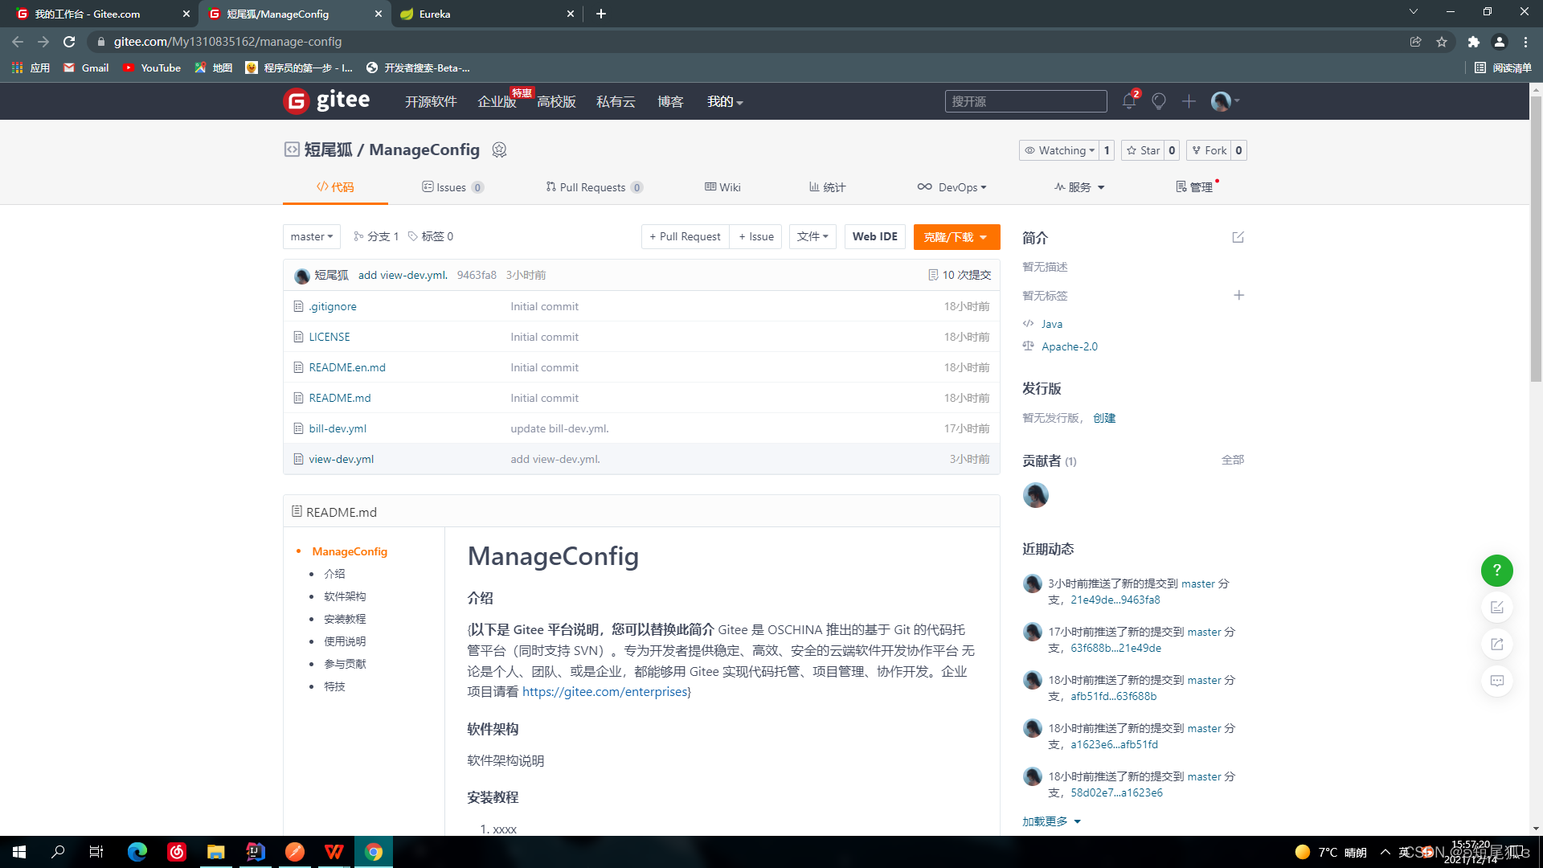Image resolution: width=1543 pixels, height=868 pixels.
Task: Open the Wiki tab
Action: 722,187
